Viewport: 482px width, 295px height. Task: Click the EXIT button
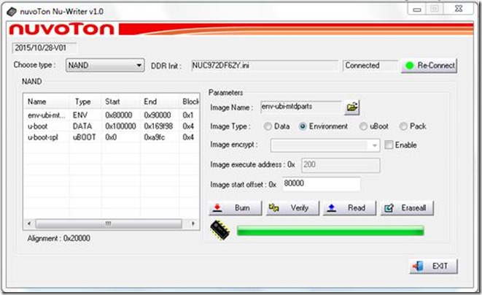(433, 266)
